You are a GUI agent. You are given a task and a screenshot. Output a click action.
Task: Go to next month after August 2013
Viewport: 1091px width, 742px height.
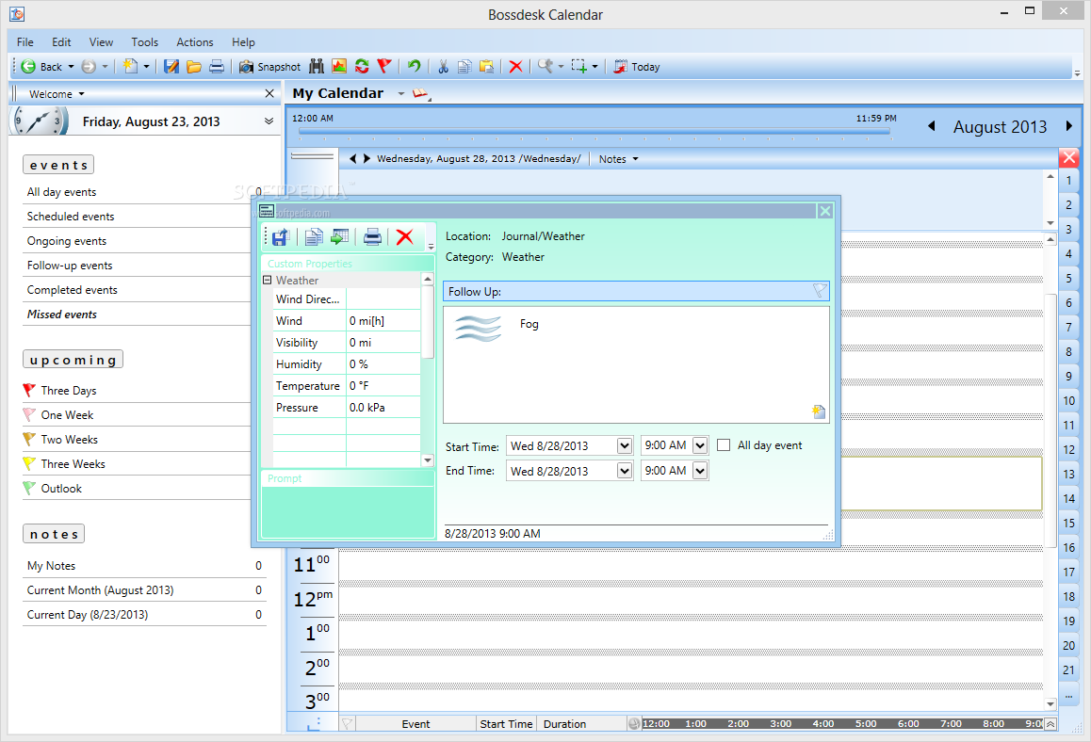click(1069, 126)
